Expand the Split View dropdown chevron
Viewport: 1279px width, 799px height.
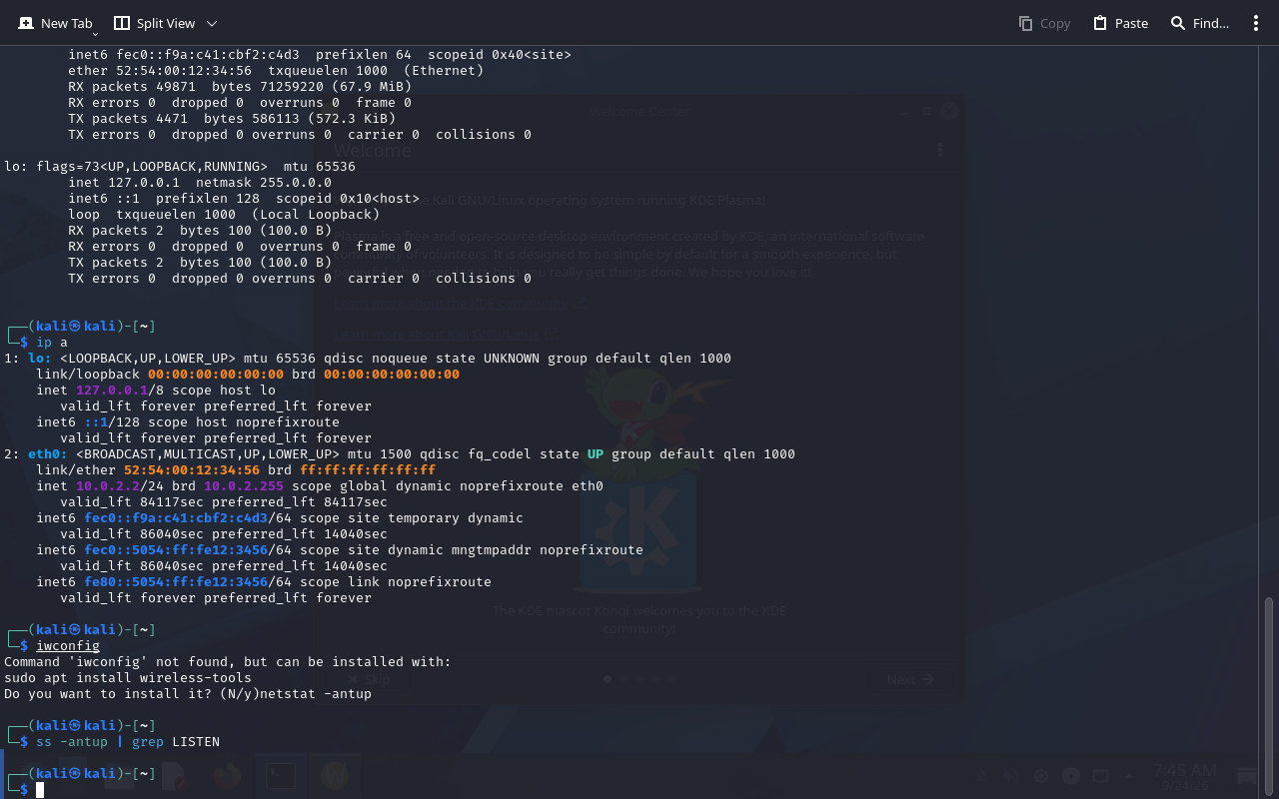[x=211, y=23]
